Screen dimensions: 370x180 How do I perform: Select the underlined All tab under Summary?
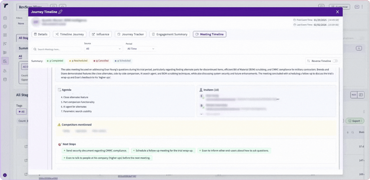20,56
